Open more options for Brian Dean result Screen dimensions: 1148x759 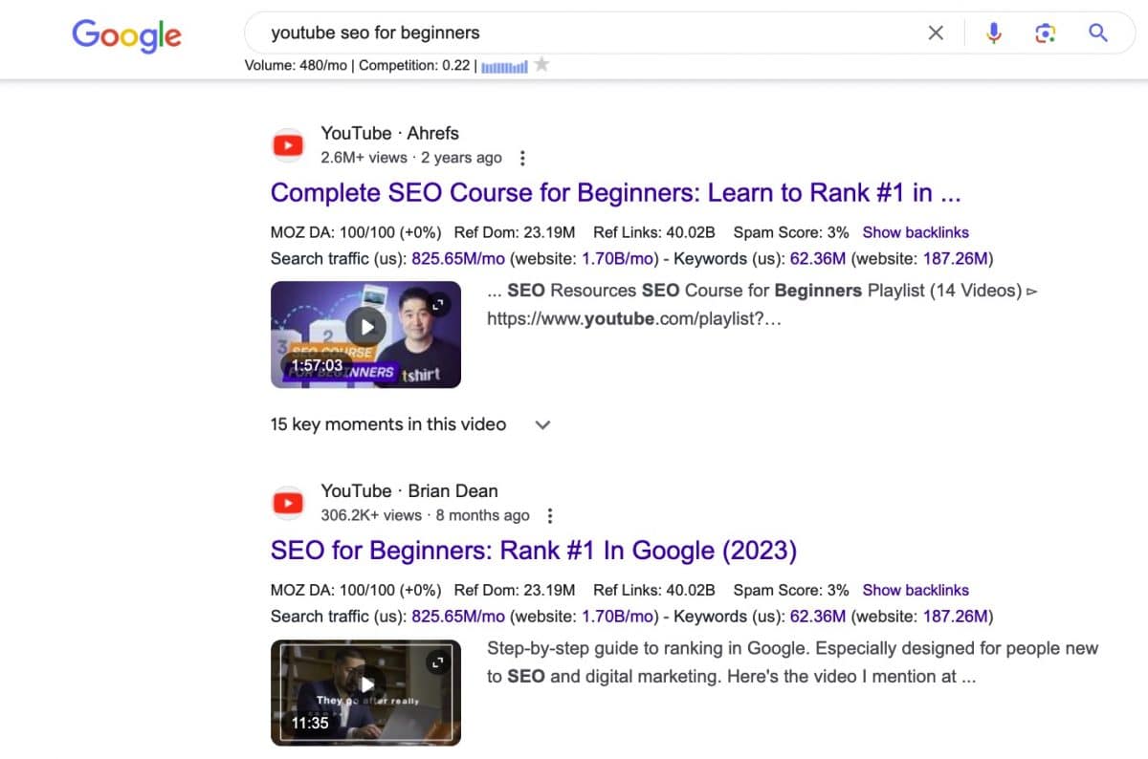point(549,515)
